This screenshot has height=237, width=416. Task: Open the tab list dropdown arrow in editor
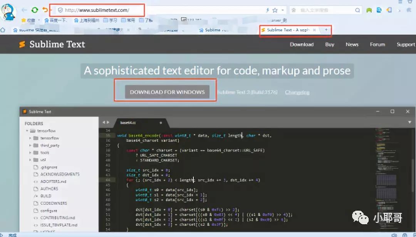409,122
